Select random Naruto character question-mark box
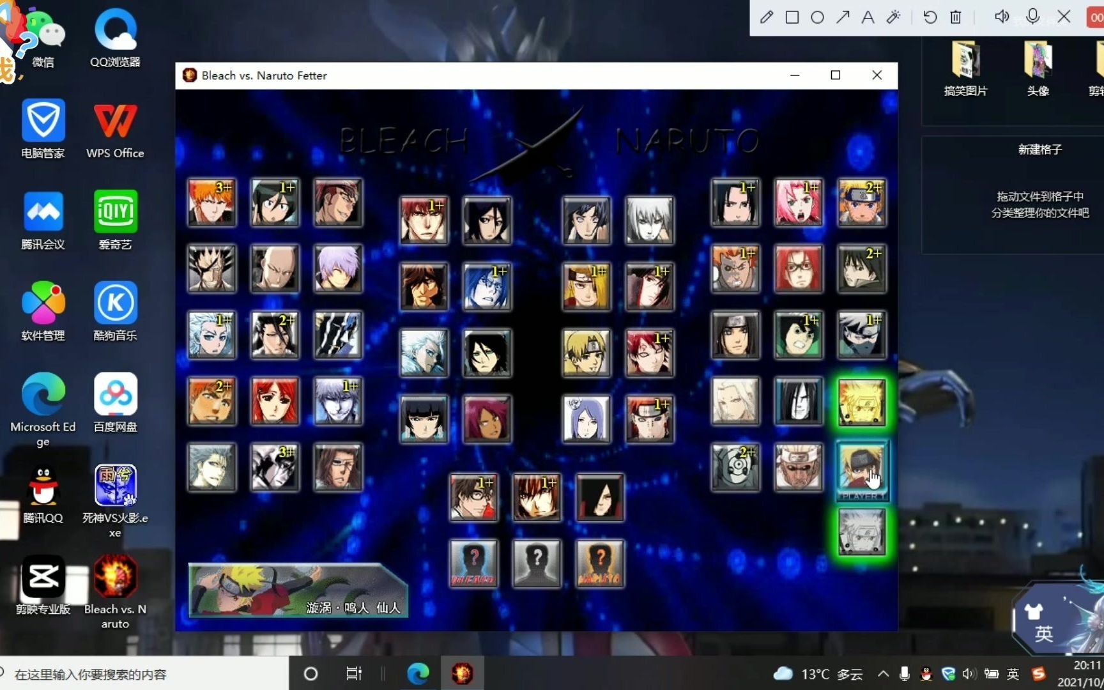The width and height of the screenshot is (1104, 690). click(600, 564)
